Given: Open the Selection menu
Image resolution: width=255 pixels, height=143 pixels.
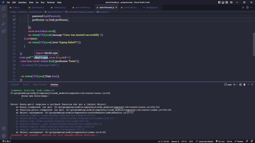Looking at the screenshot, I should pyautogui.click(x=22, y=2).
